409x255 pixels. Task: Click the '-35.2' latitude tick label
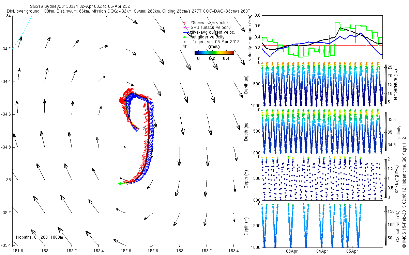pyautogui.click(x=6, y=213)
